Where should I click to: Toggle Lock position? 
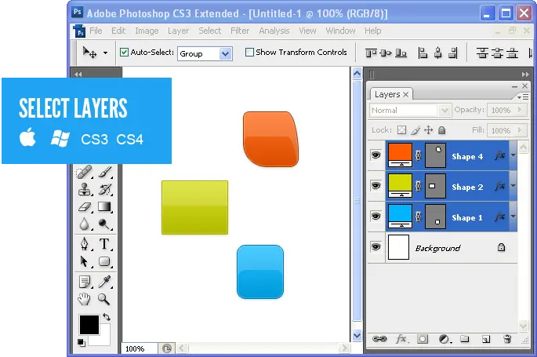point(429,130)
